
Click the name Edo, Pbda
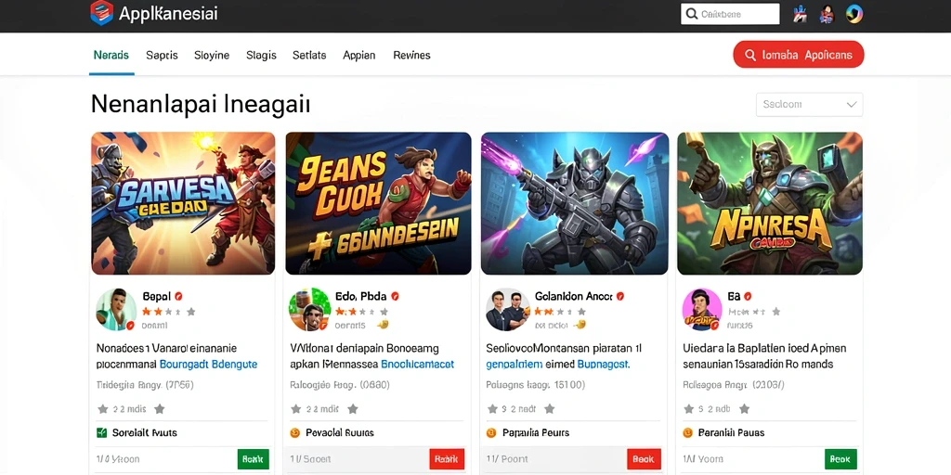361,296
